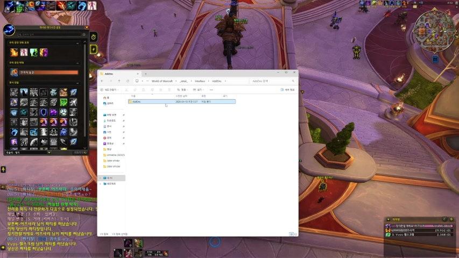The height and width of the screenshot is (258, 459).
Task: Go forward in File Explorer
Action: pyautogui.click(x=110, y=81)
